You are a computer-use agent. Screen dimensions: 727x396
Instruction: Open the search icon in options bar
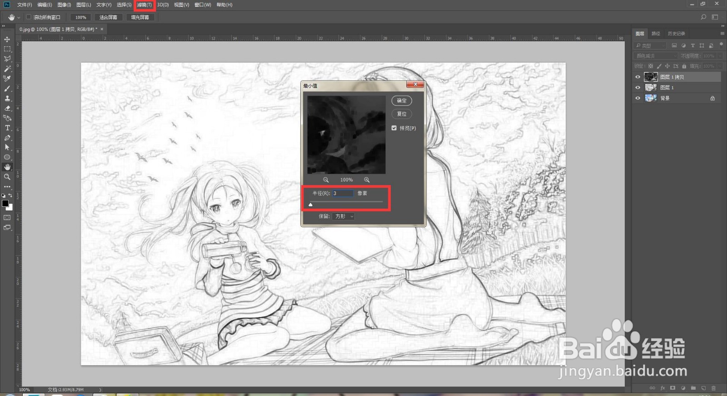click(703, 17)
